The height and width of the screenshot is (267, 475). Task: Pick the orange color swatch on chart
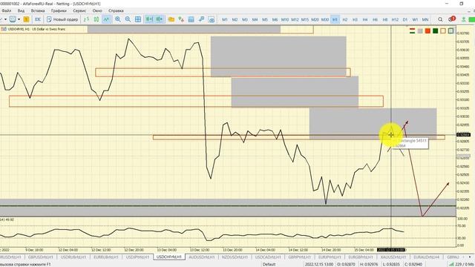(427, 30)
